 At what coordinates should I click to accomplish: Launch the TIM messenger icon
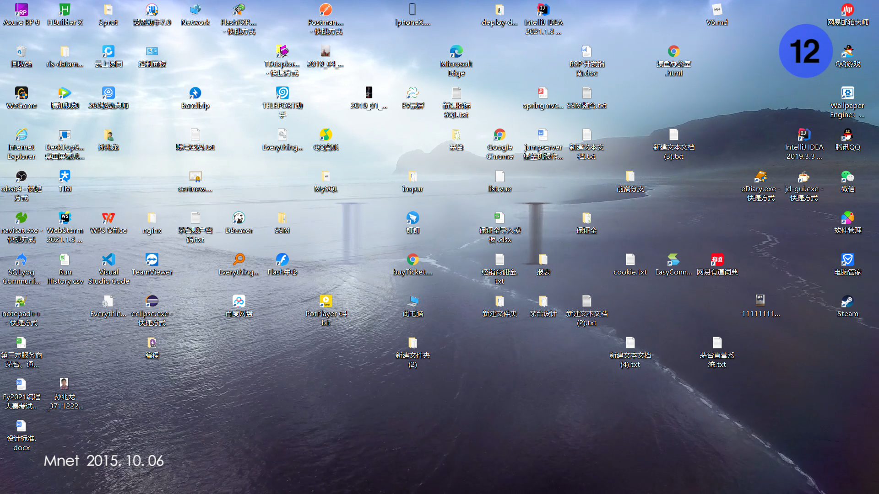pos(65,182)
